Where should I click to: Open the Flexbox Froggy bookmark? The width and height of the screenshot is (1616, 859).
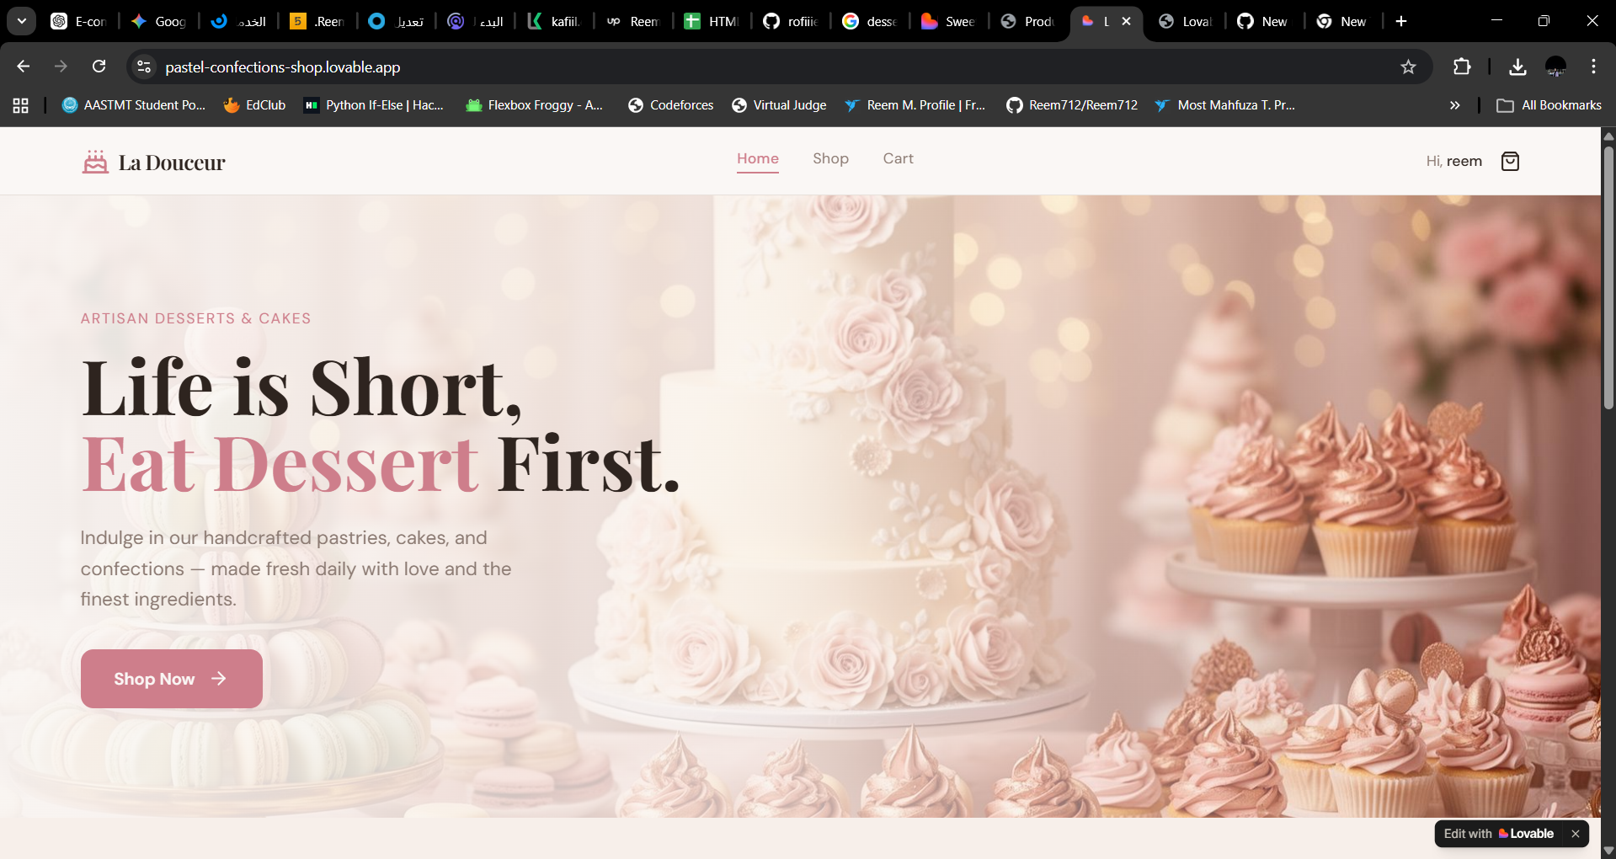coord(535,105)
